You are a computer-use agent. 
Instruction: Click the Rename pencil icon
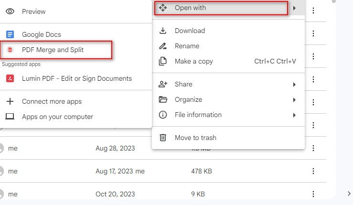[x=163, y=46]
